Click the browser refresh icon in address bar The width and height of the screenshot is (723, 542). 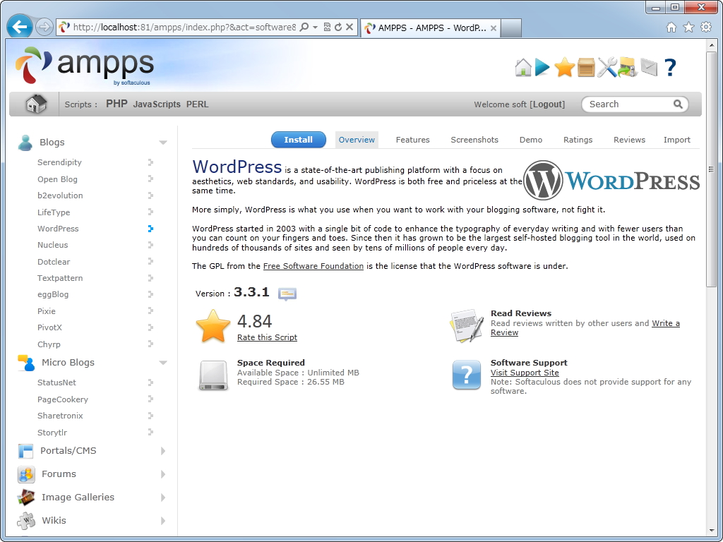tap(338, 28)
